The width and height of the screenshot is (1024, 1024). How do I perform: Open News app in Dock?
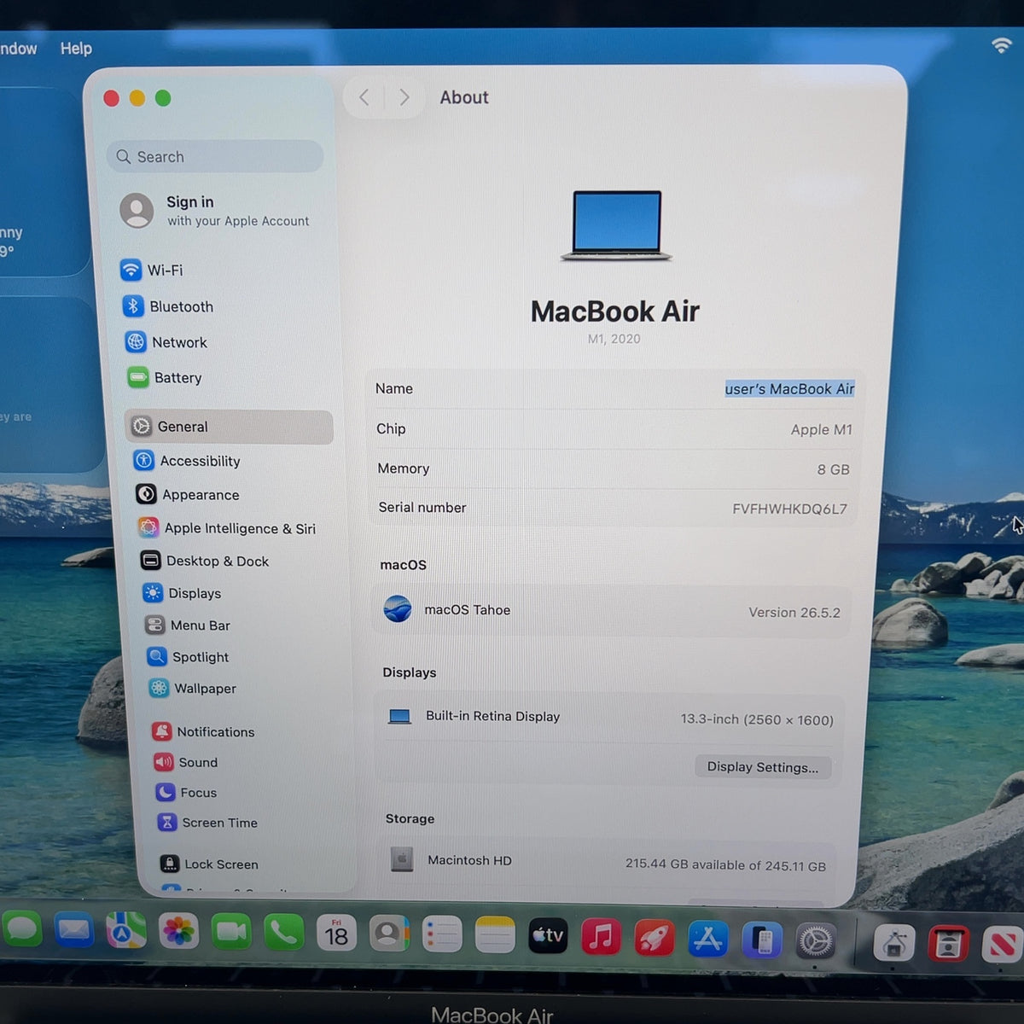pos(1003,945)
